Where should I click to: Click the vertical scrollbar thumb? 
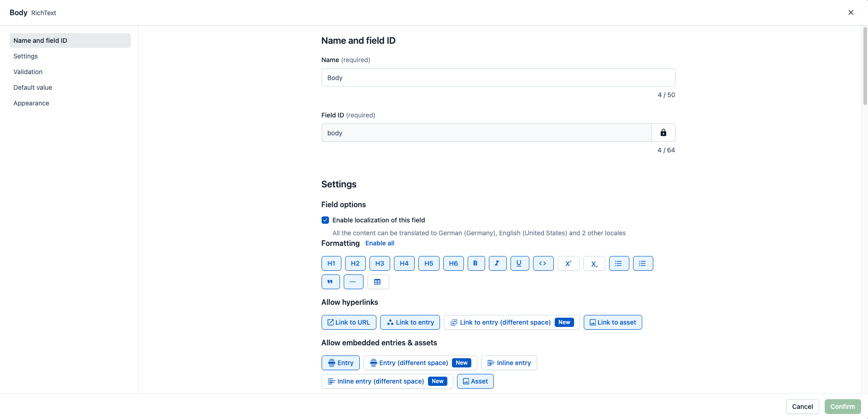865,66
